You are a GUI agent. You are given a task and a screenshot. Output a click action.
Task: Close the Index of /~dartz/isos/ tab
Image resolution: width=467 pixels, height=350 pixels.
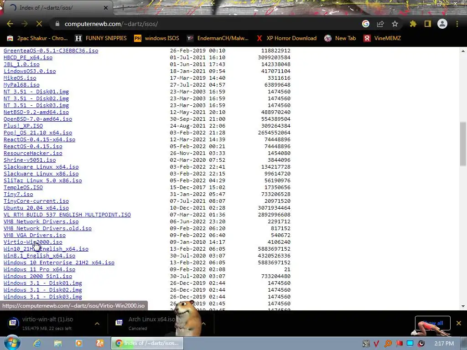click(x=106, y=8)
